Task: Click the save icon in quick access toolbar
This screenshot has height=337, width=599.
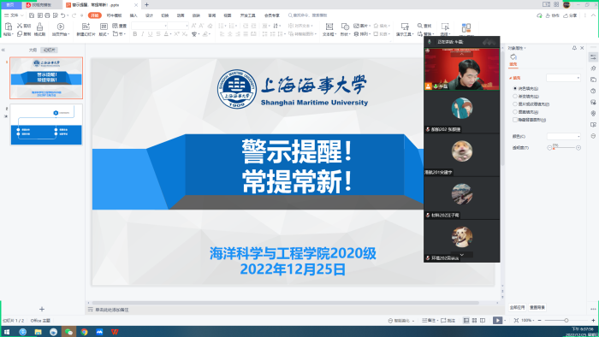Action: pyautogui.click(x=32, y=15)
